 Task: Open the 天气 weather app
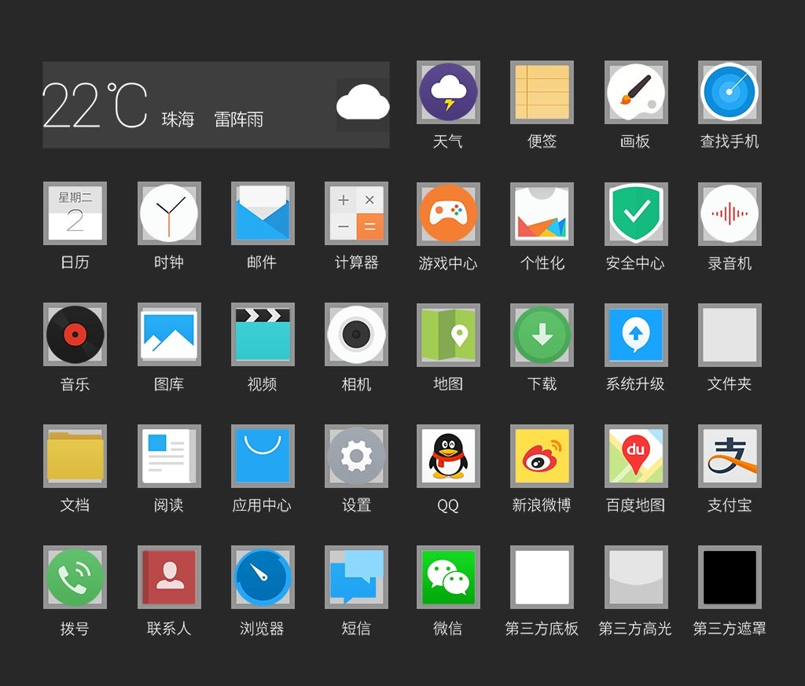point(447,92)
